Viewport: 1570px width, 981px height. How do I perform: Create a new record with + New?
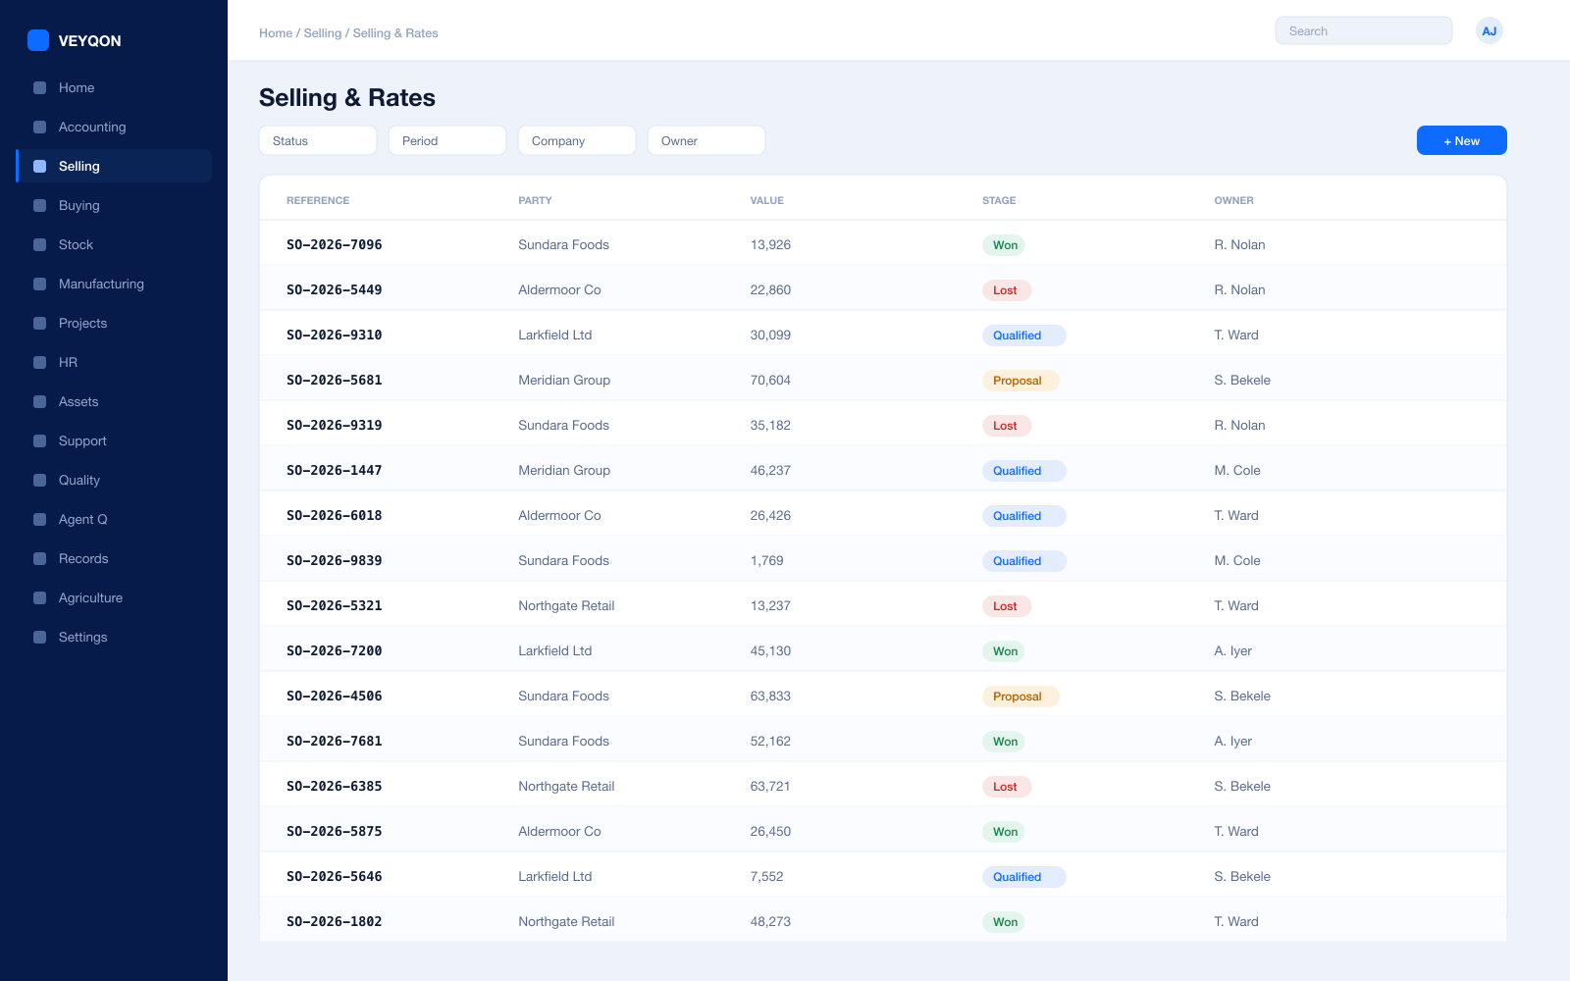coord(1461,140)
